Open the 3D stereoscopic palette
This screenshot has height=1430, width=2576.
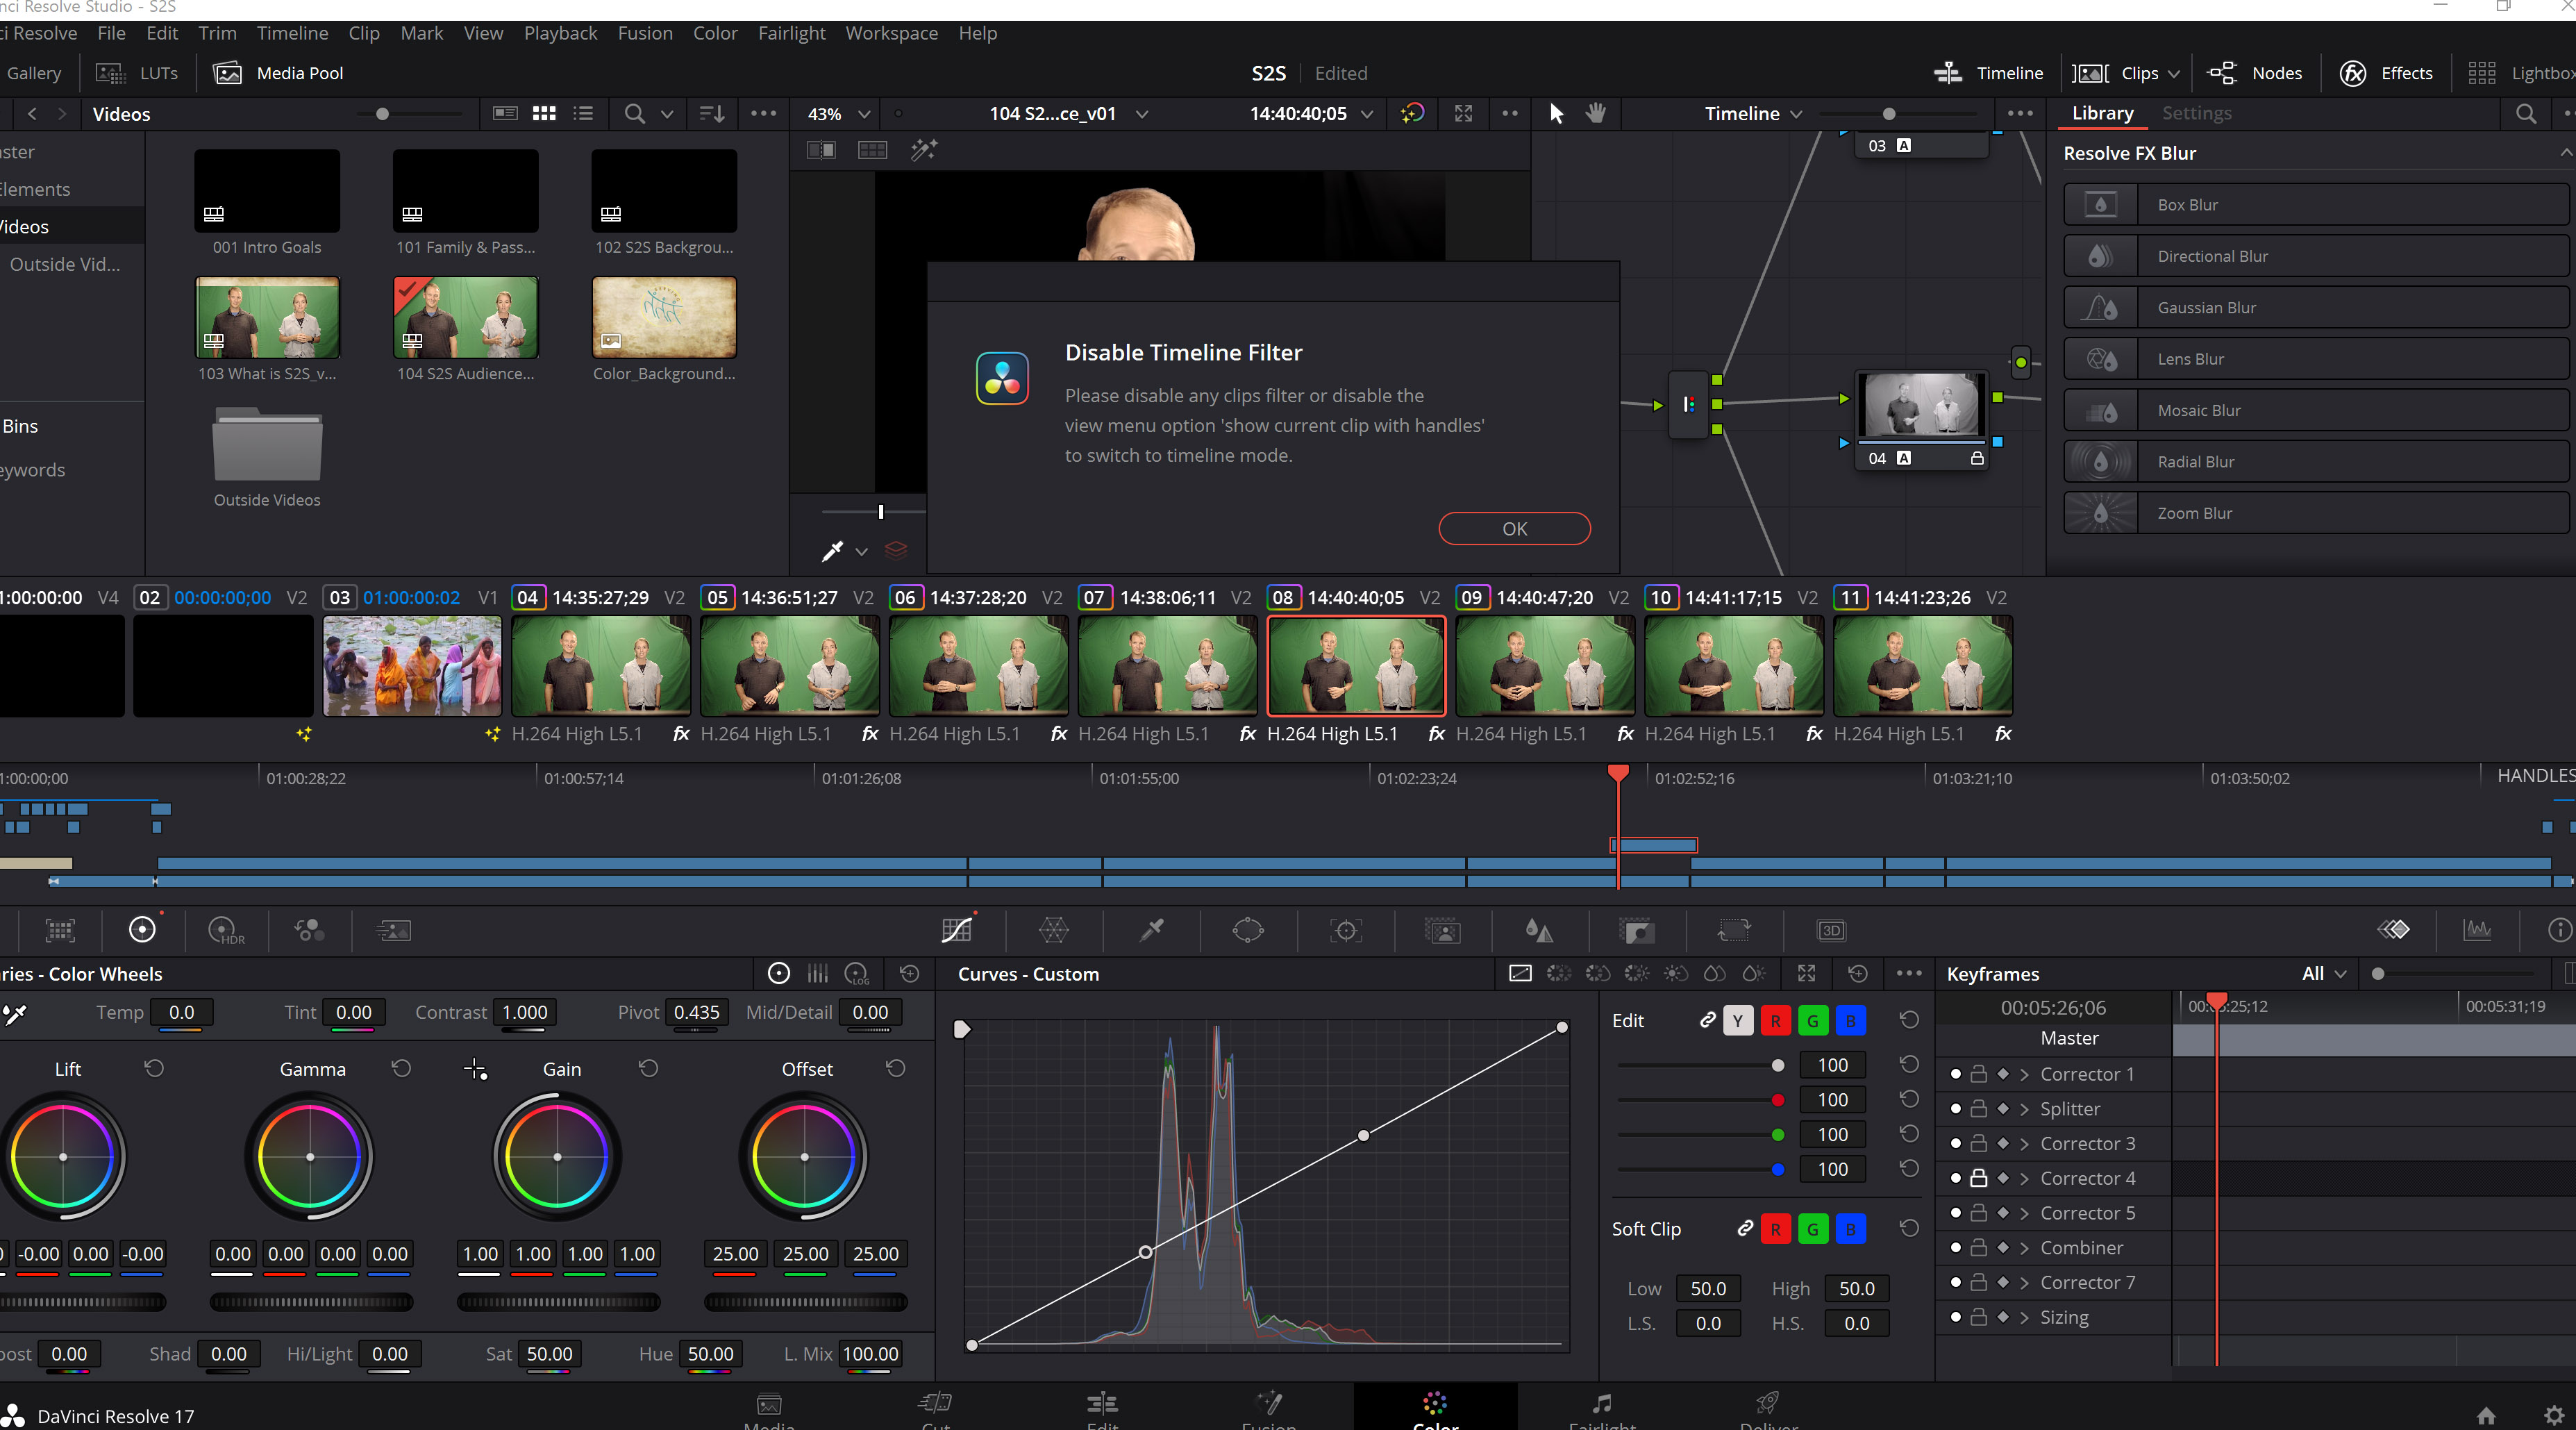[1831, 930]
